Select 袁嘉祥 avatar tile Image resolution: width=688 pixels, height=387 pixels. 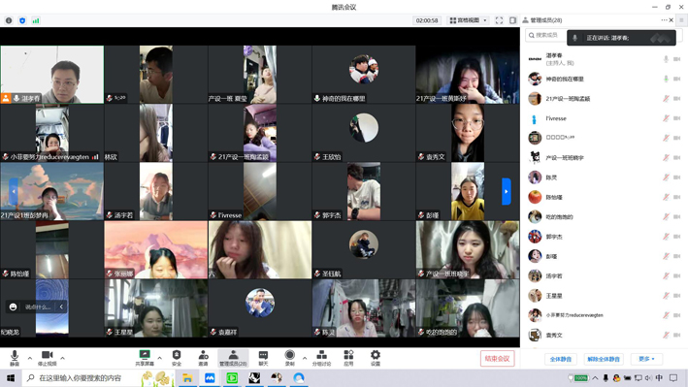pos(260,308)
